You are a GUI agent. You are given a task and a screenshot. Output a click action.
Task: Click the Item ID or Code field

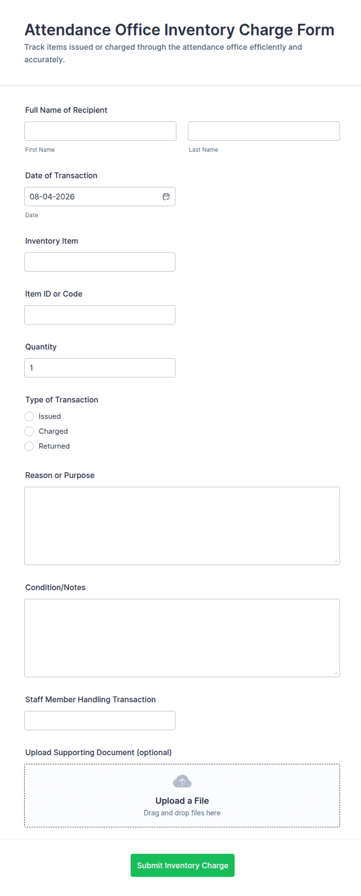coord(100,315)
